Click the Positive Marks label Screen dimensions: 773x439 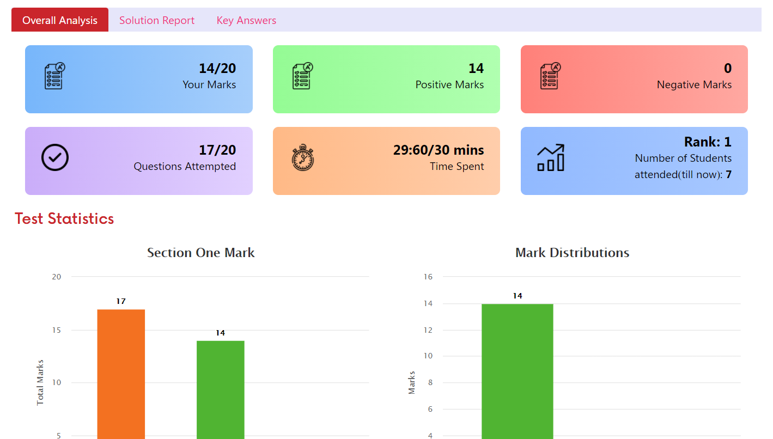click(449, 85)
